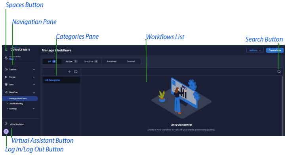Click the purple user avatar to log out

pos(6,131)
